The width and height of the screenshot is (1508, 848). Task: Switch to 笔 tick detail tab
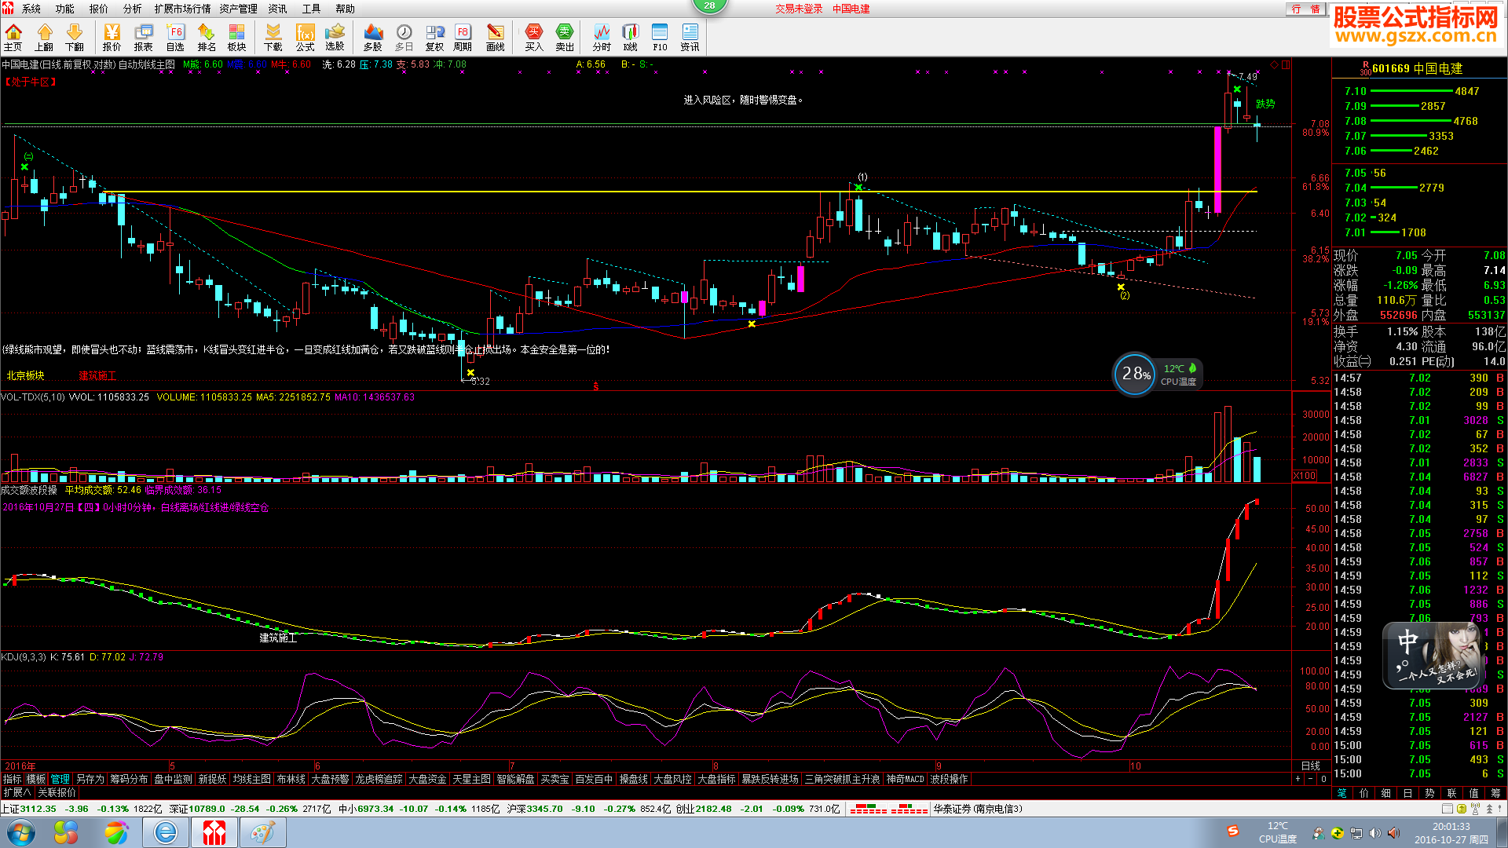(x=1342, y=793)
